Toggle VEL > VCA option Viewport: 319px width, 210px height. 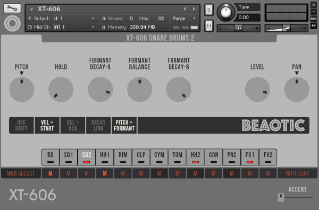tap(73, 125)
